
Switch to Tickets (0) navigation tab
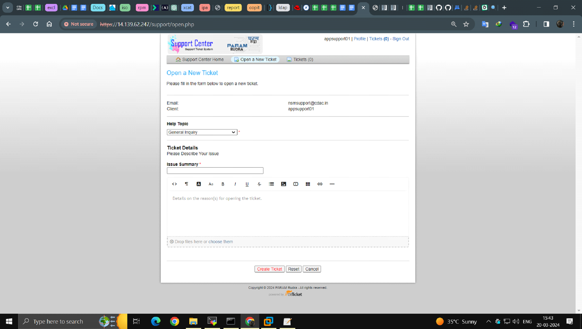point(300,59)
